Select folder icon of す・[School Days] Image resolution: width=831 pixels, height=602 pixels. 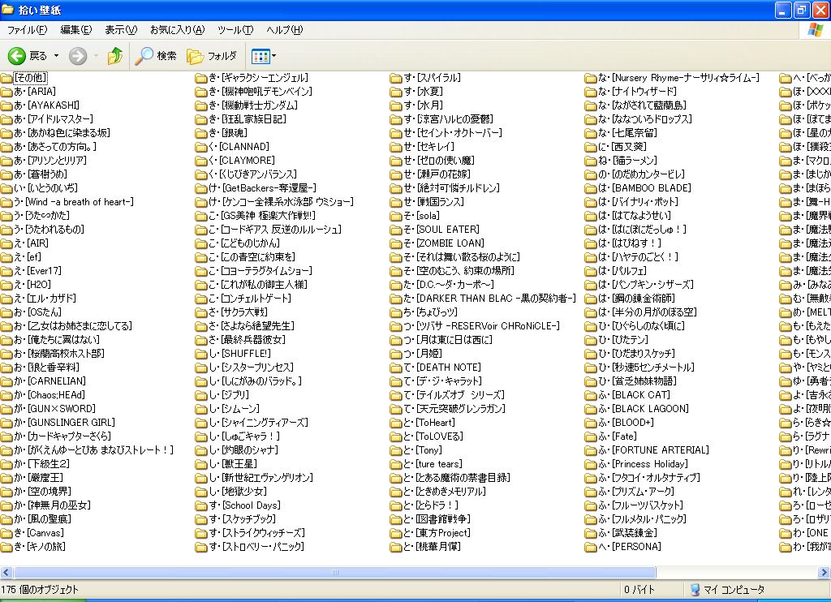201,505
